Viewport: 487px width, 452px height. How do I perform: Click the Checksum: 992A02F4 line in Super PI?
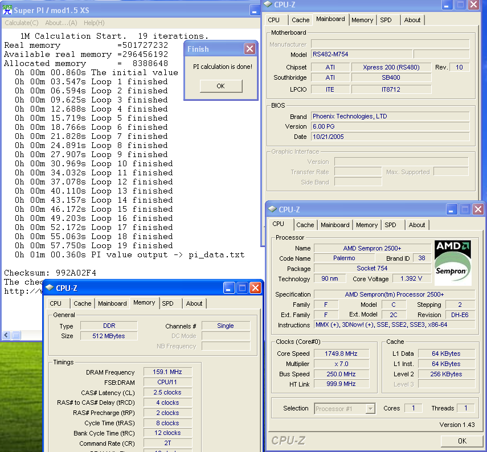50,273
